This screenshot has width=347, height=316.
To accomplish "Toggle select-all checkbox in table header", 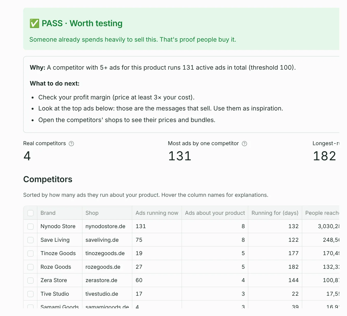I will click(30, 213).
